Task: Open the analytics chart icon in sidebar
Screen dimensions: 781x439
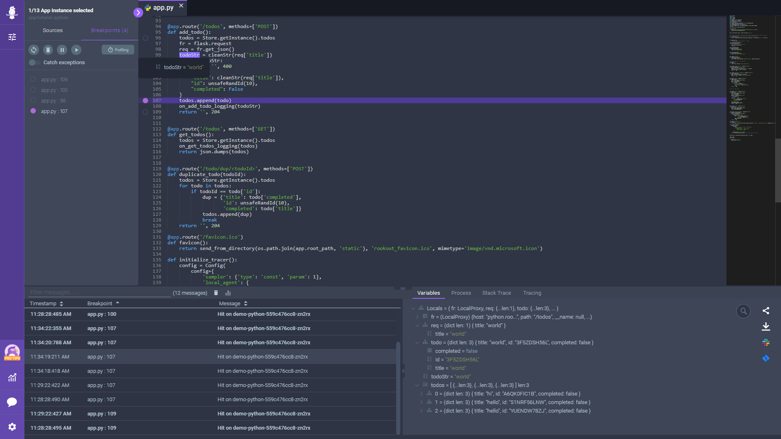Action: pos(12,378)
